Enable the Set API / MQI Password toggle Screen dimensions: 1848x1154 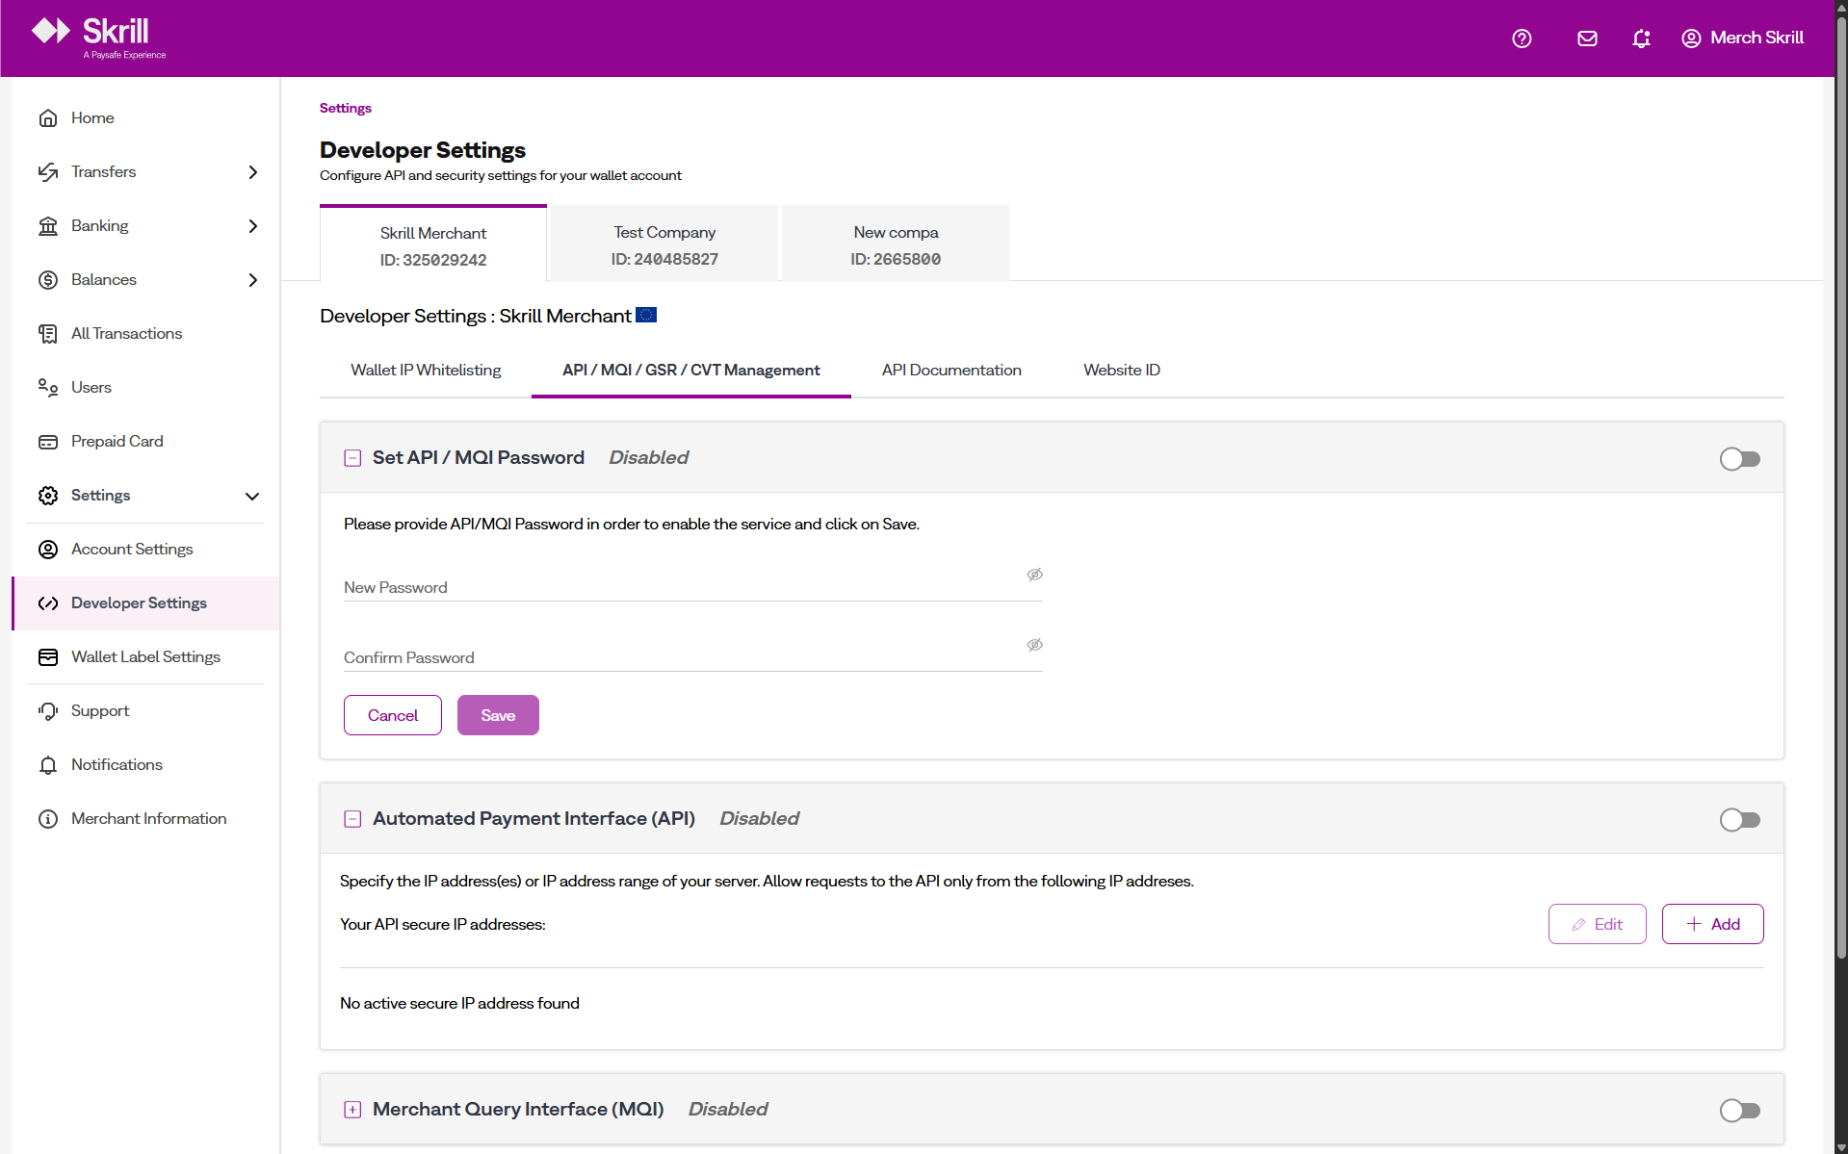pyautogui.click(x=1739, y=459)
